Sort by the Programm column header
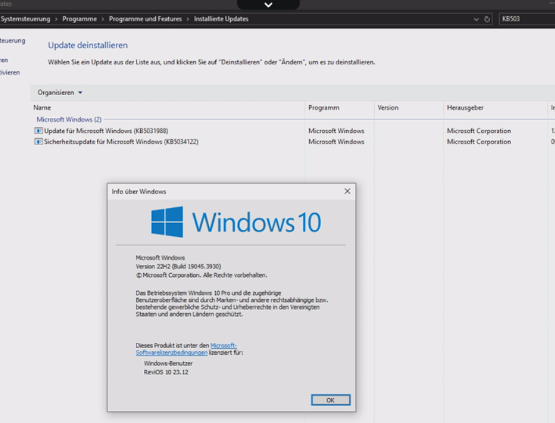555x423 pixels. click(x=339, y=108)
